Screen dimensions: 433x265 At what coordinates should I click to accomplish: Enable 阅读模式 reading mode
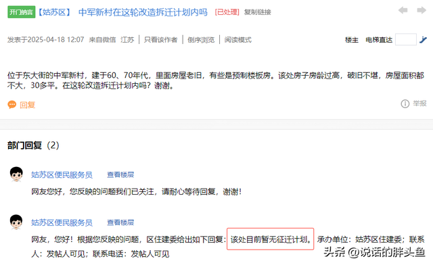pyautogui.click(x=237, y=40)
